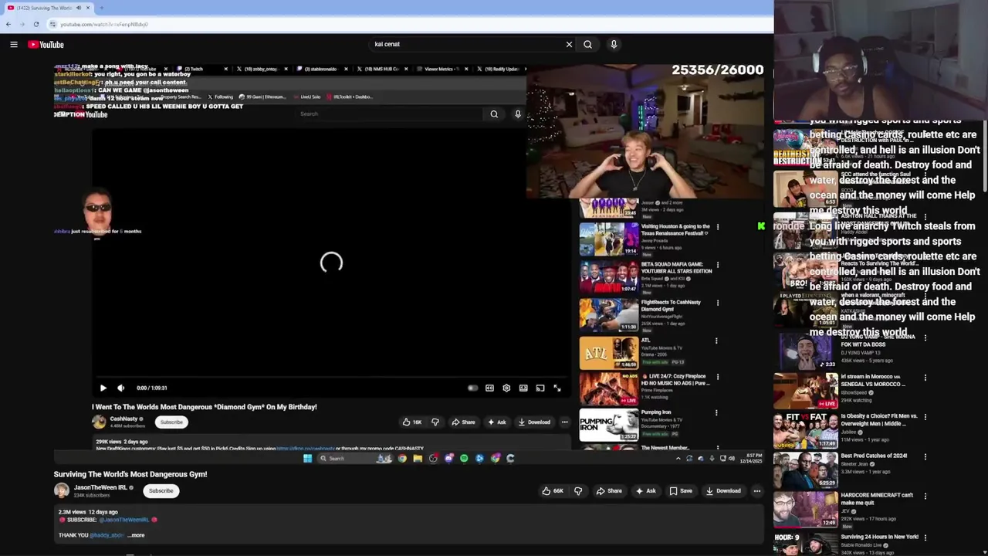Mute the inner video volume icon
The height and width of the screenshot is (556, 988).
[121, 388]
